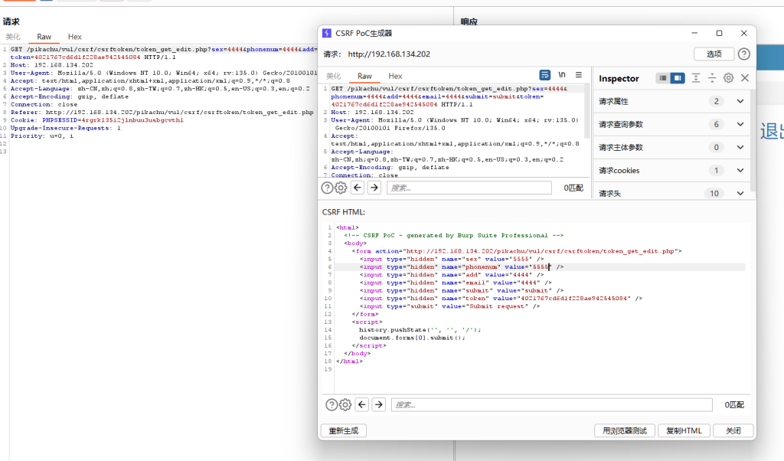Close the CSRF PoC生成器 window
This screenshot has width=784, height=461.
pyautogui.click(x=744, y=33)
